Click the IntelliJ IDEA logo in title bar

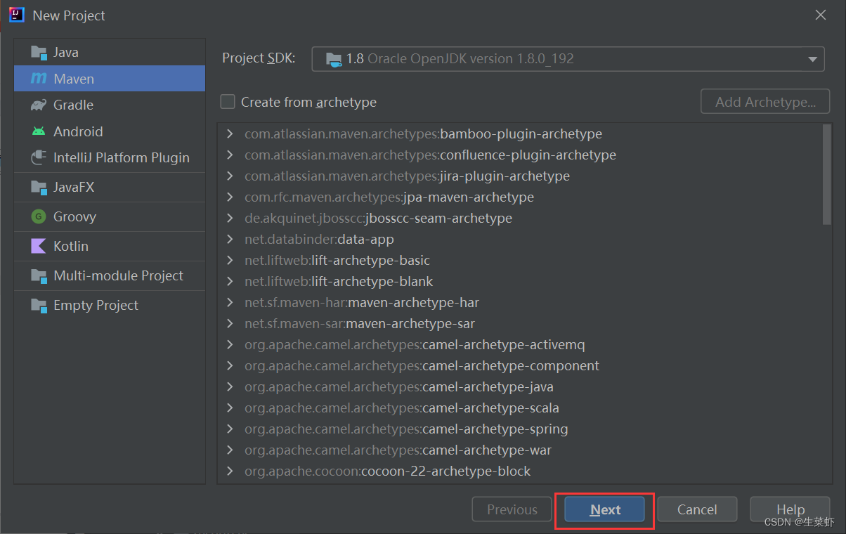point(17,15)
